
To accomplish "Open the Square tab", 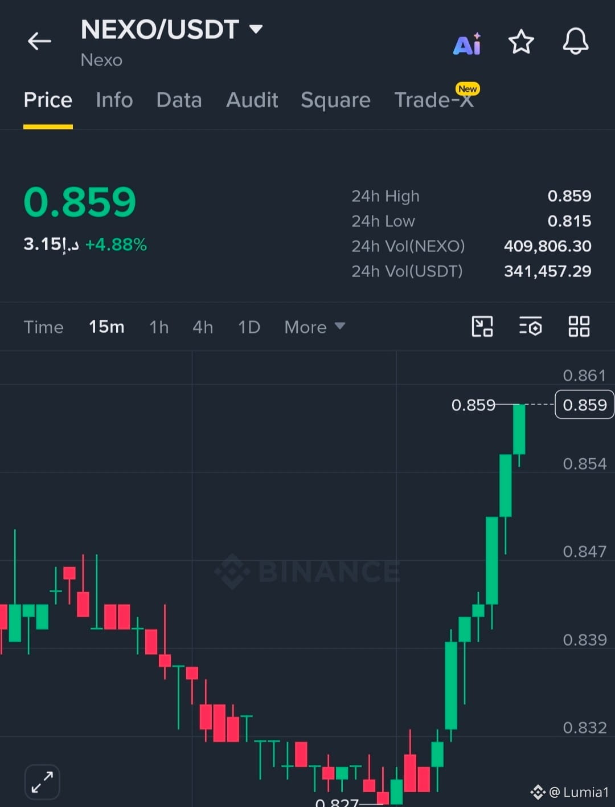I will coord(335,100).
